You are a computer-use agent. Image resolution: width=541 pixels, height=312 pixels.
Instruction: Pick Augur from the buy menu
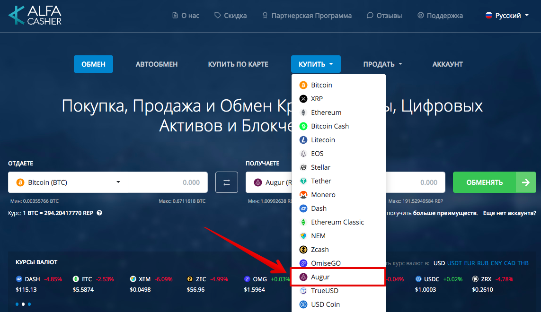click(338, 277)
